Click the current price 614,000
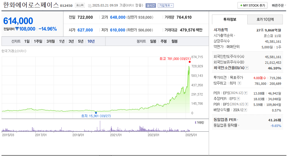Image resolution: width=287 pixels, height=156 pixels. [x=18, y=21]
